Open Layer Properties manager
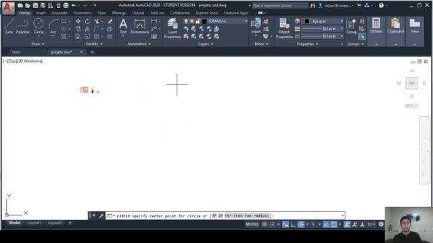Screen dimensions: 433x243 [x=173, y=28]
